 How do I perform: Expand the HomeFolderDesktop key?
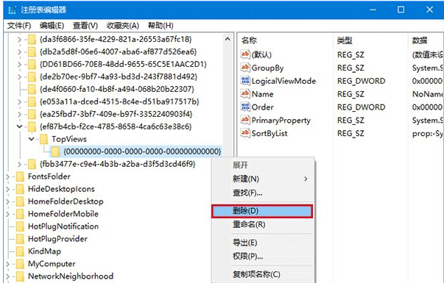point(7,201)
